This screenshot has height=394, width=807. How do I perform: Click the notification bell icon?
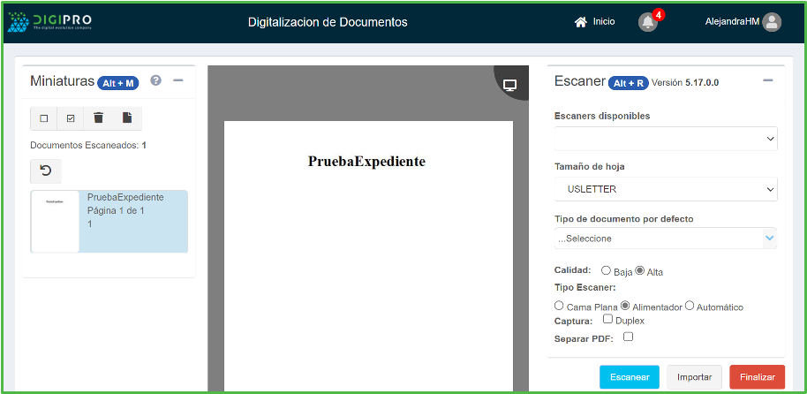[648, 22]
